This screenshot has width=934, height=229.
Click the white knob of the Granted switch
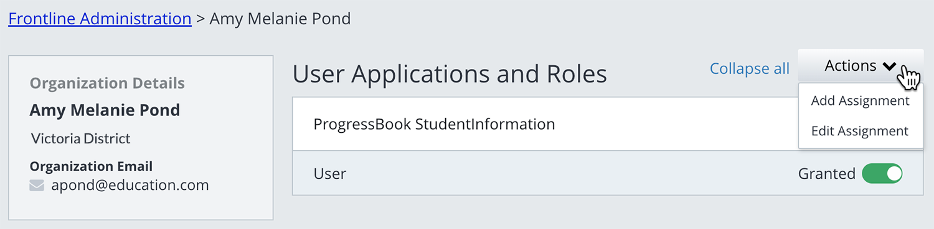[x=894, y=174]
